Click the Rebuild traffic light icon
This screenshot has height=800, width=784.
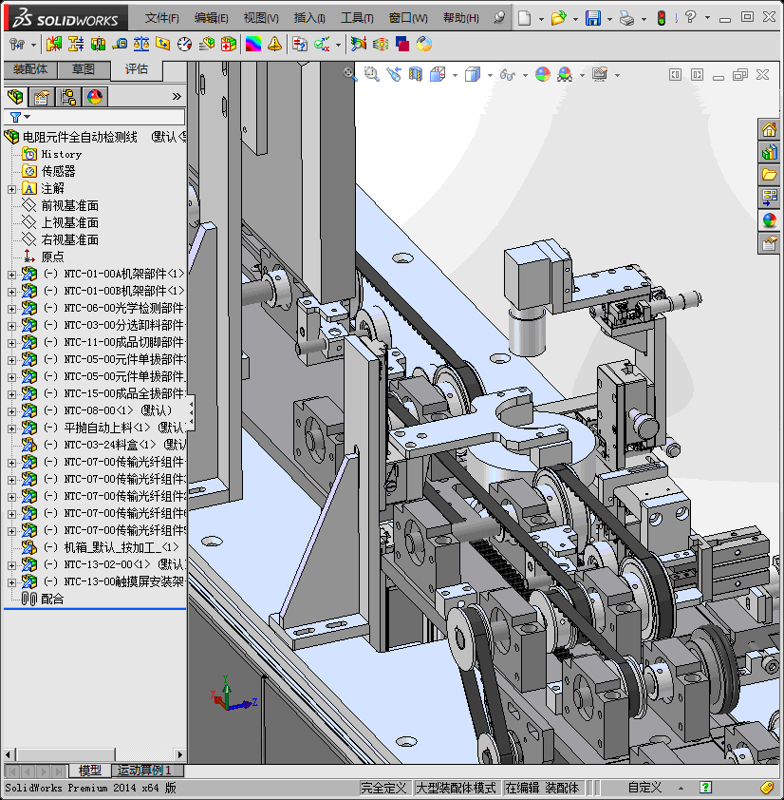point(662,18)
